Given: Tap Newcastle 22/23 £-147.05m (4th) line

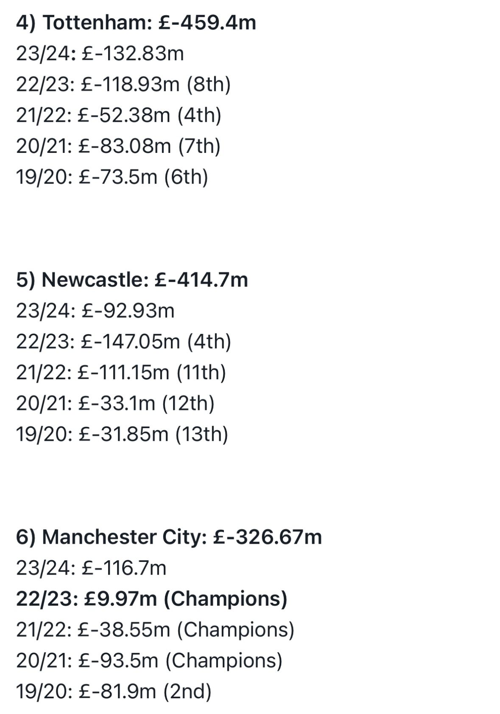Looking at the screenshot, I should (124, 342).
